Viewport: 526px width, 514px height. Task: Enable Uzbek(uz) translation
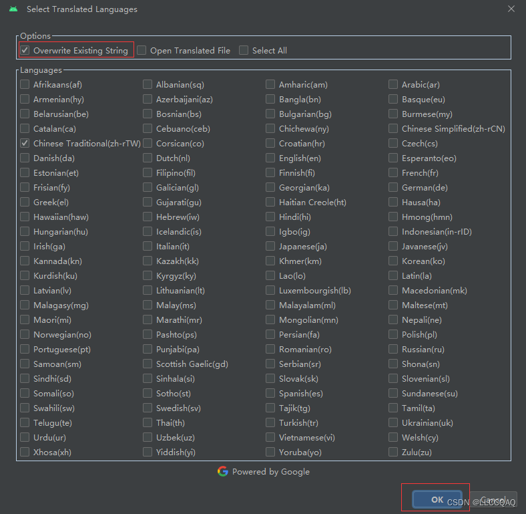click(148, 437)
